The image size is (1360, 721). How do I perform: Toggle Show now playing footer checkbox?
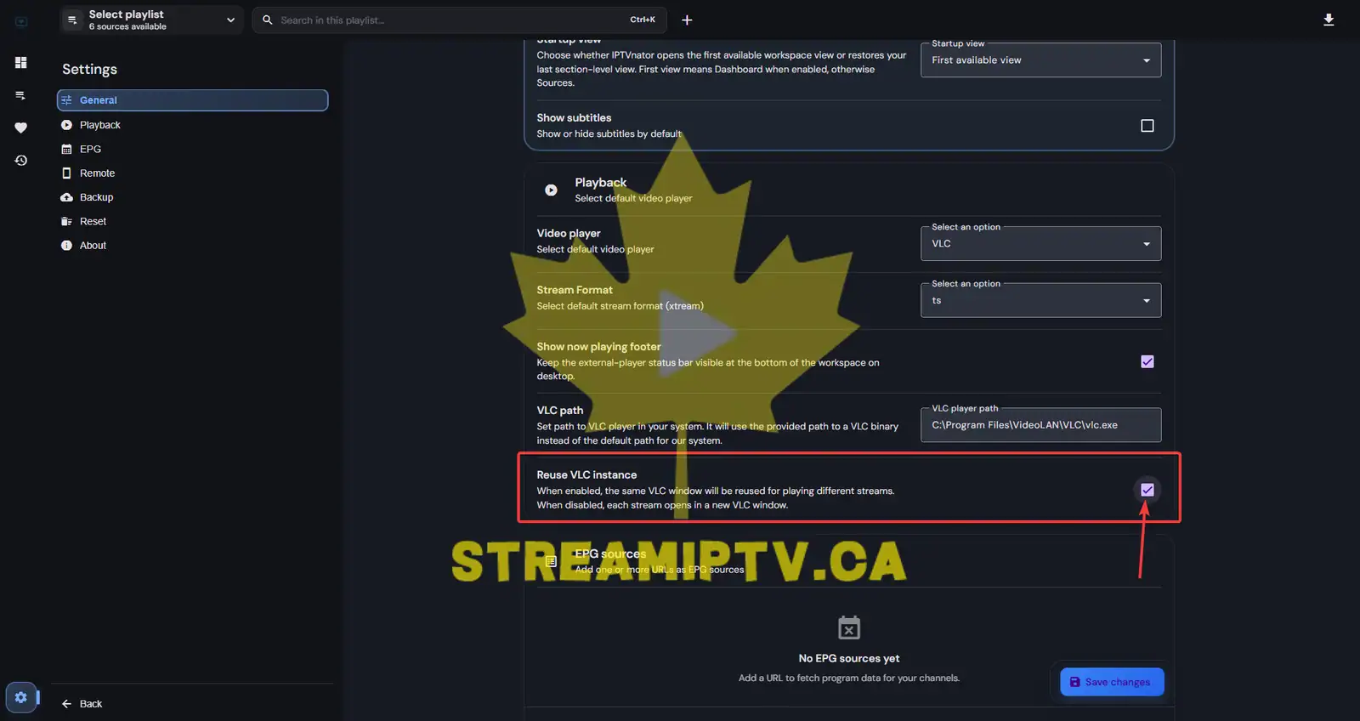[1147, 361]
